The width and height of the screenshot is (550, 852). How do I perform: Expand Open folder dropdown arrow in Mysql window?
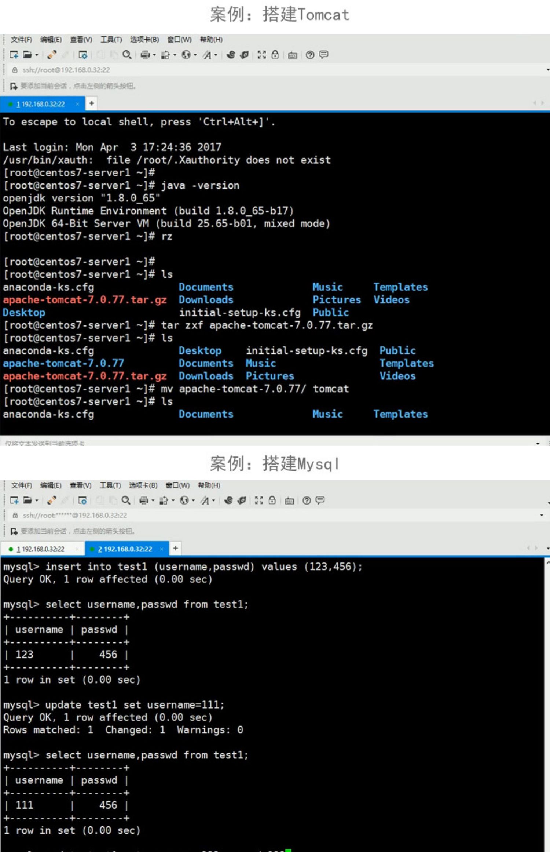point(37,500)
